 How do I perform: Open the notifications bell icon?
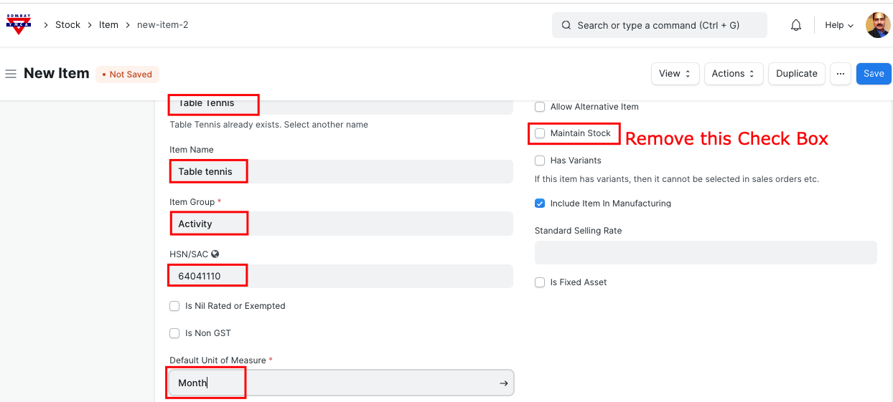click(796, 25)
